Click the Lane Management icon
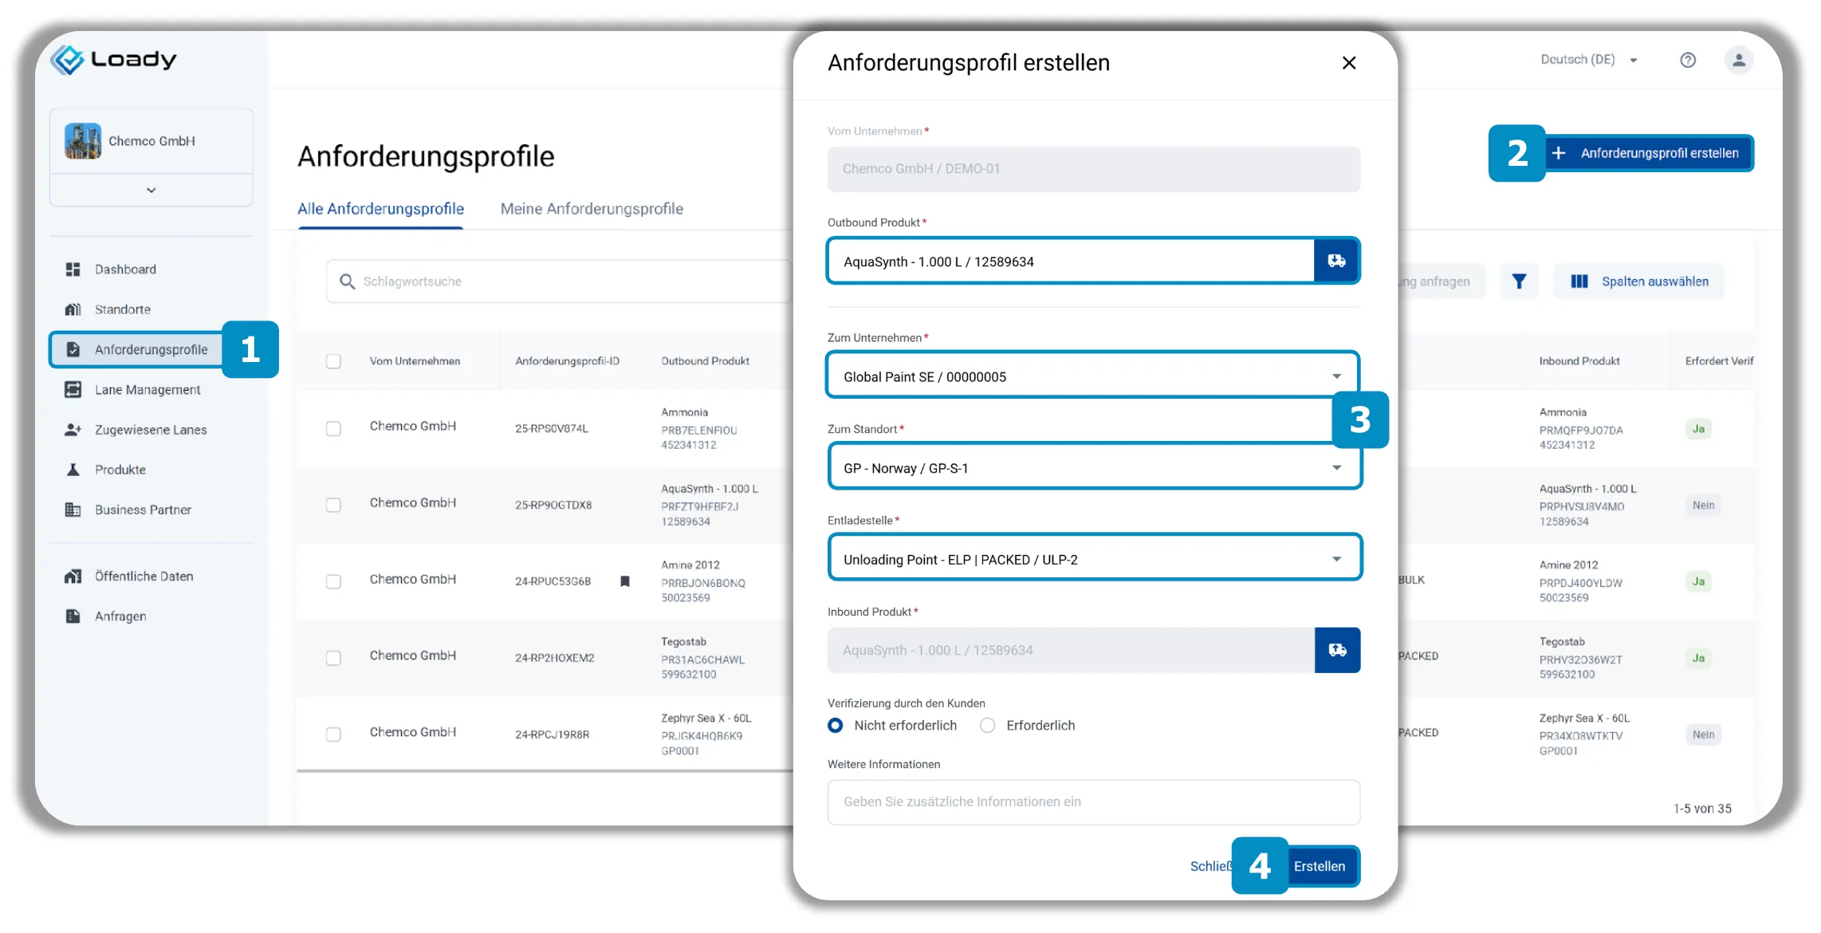 click(x=73, y=389)
